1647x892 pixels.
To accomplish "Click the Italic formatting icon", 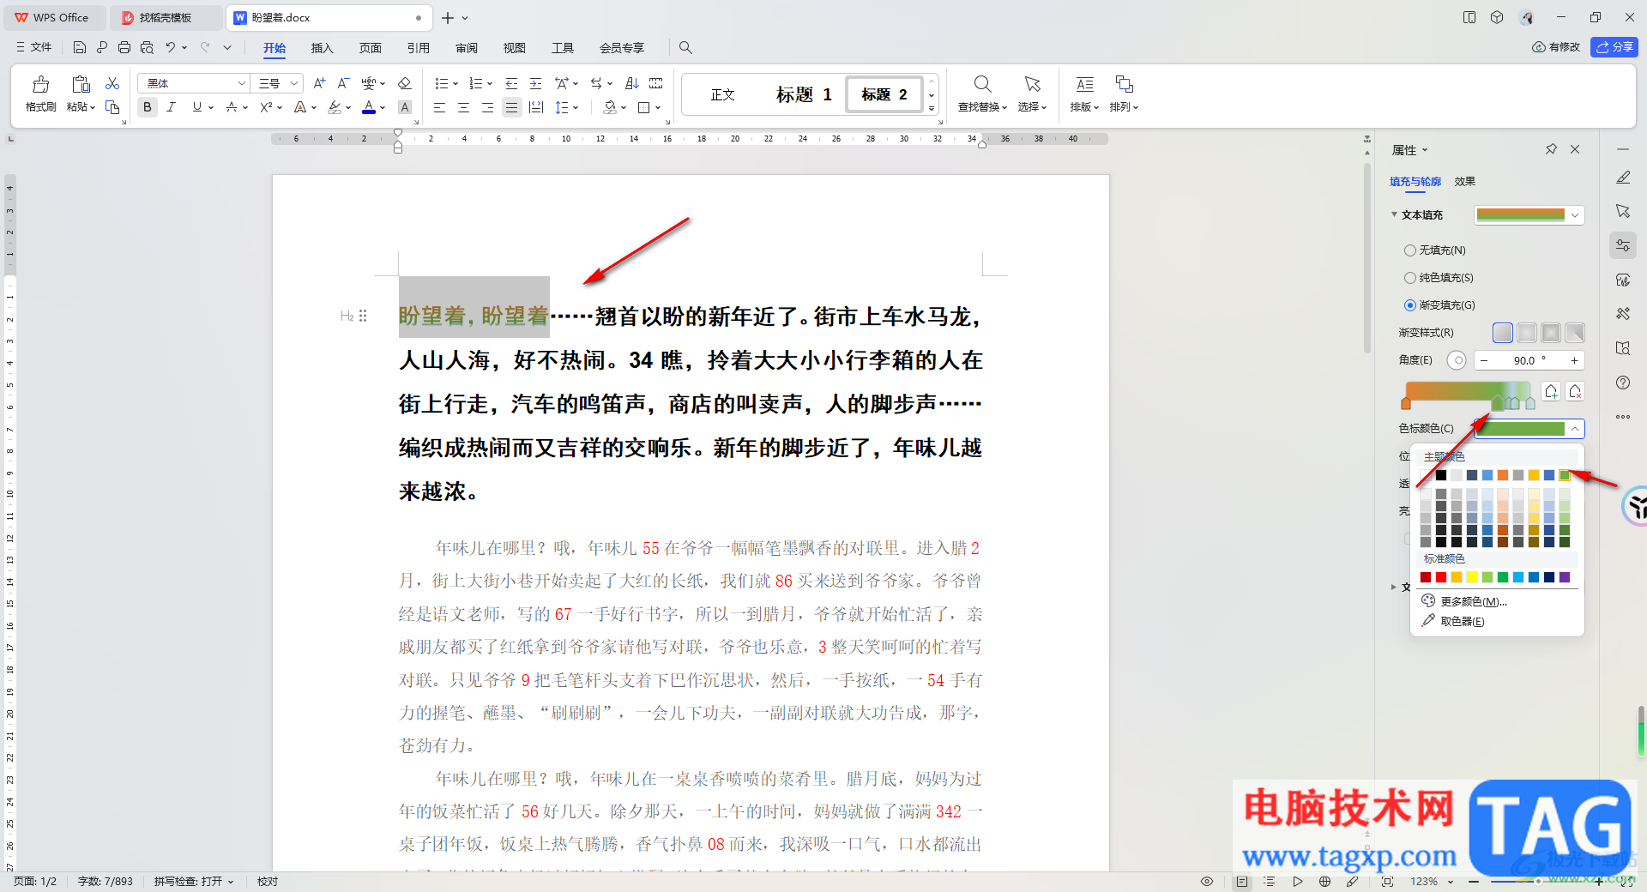I will (x=171, y=107).
